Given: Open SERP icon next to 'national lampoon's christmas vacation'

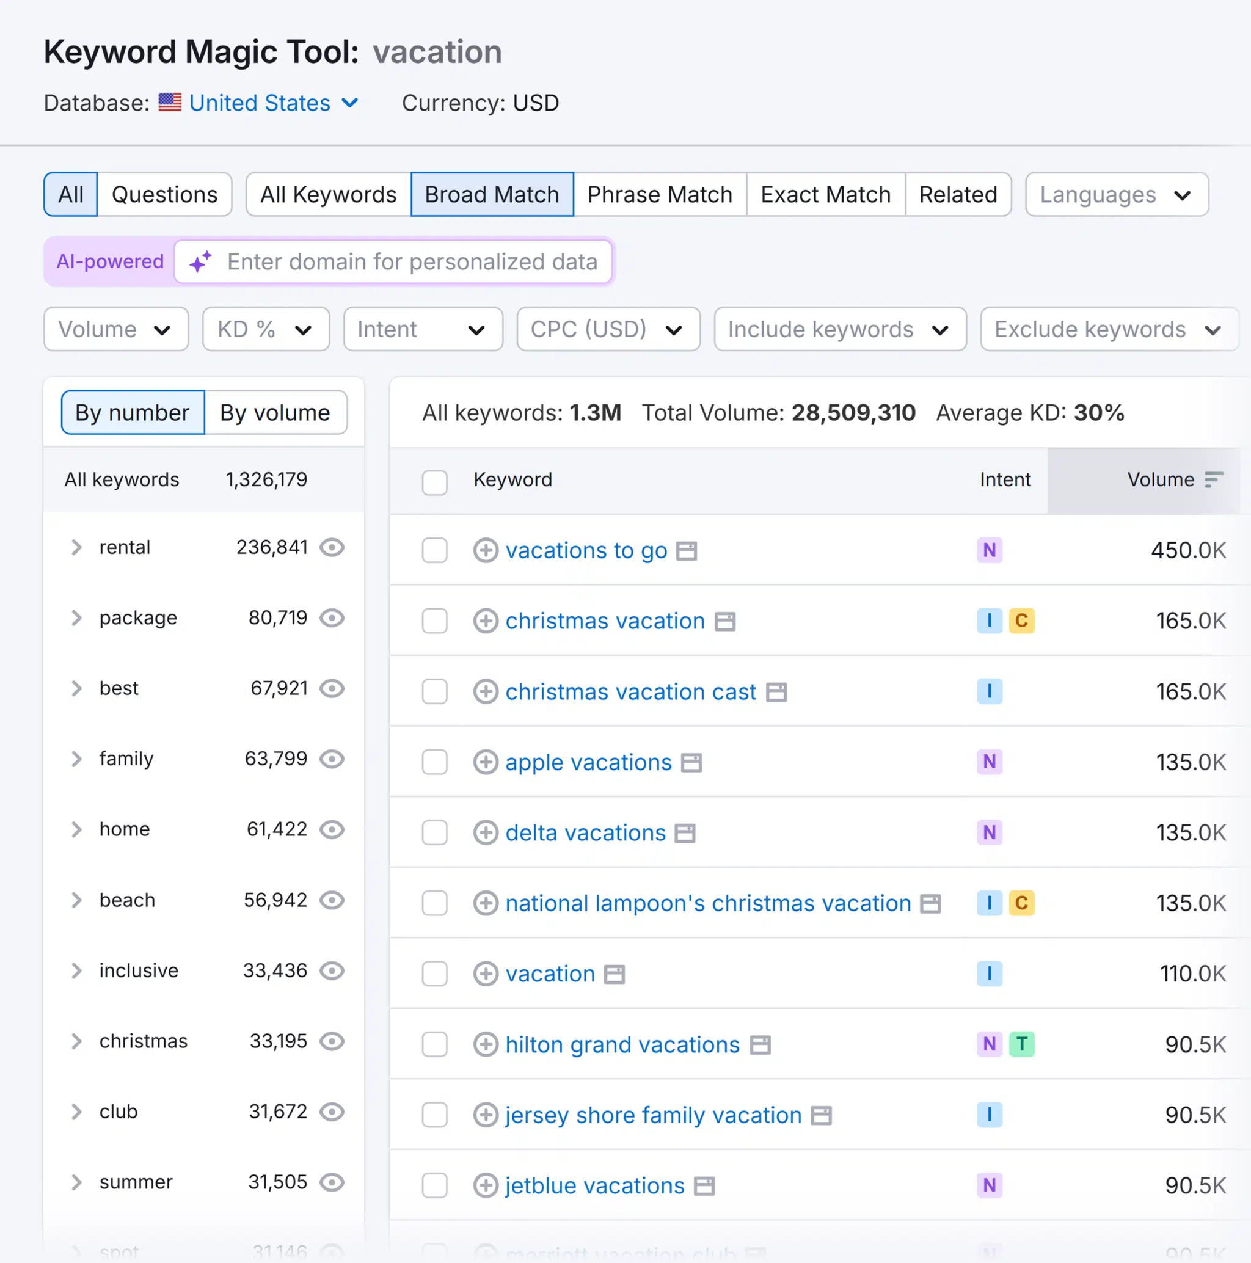Looking at the screenshot, I should 930,904.
